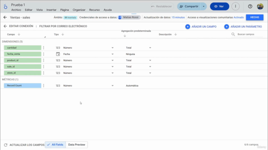Select the product_id field chip
Image resolution: width=268 pixels, height=150 pixels.
pyautogui.click(x=23, y=60)
